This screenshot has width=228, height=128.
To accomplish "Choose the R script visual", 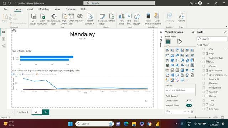I will click(x=187, y=70).
